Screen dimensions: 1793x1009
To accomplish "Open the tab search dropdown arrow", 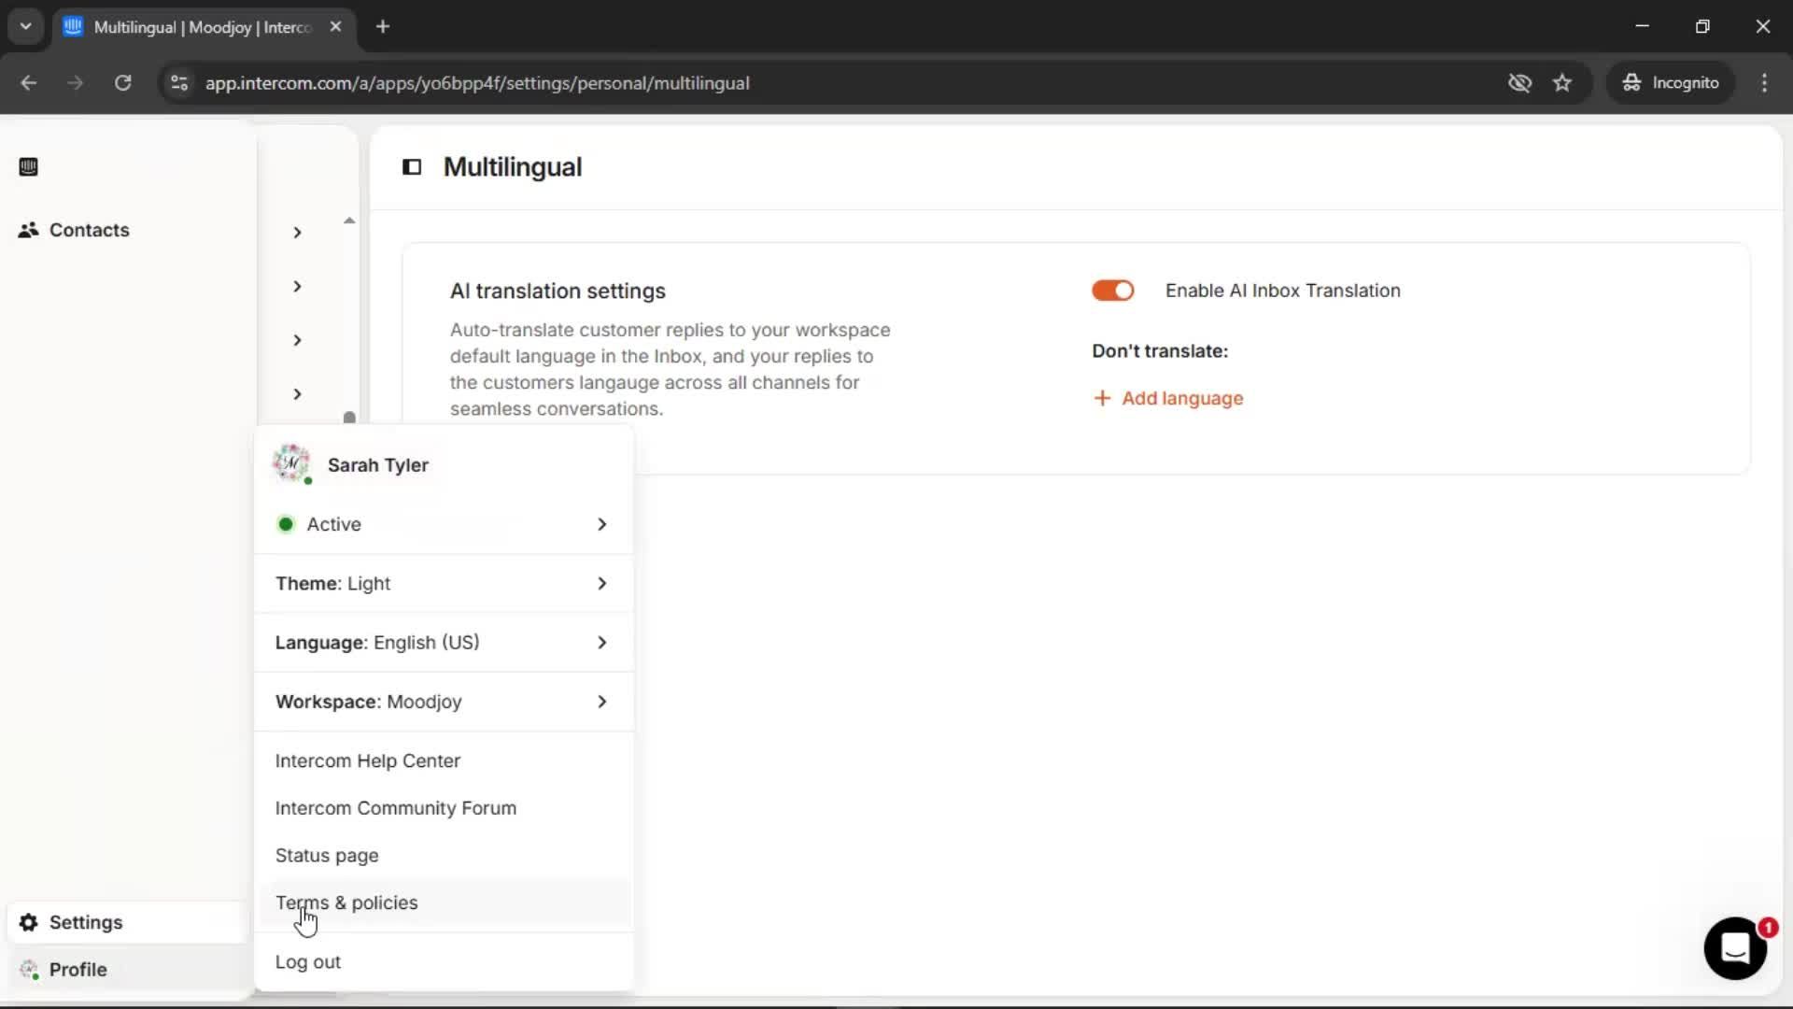I will (26, 27).
